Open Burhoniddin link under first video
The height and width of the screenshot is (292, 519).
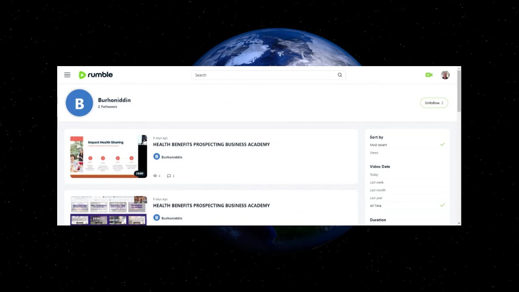(172, 157)
